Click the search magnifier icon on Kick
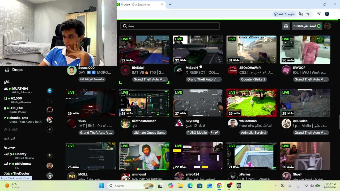 click(x=125, y=26)
